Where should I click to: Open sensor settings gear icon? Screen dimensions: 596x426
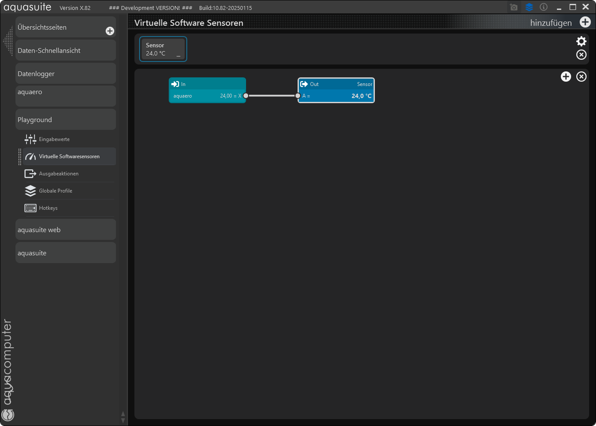pyautogui.click(x=581, y=41)
